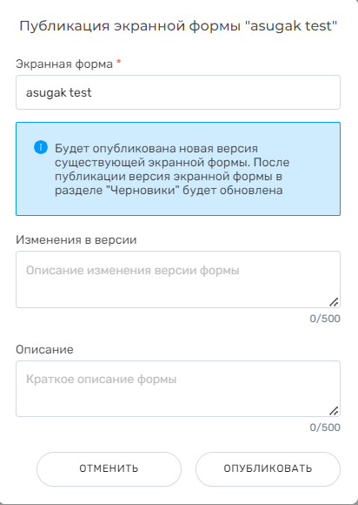The width and height of the screenshot is (358, 505).
Task: Click the resize handle of the Описание textarea
Action: click(334, 411)
